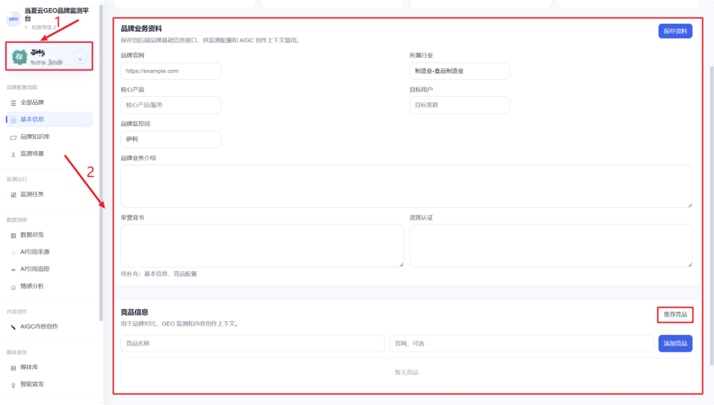Click the 情感分析 smiley icon

13,288
